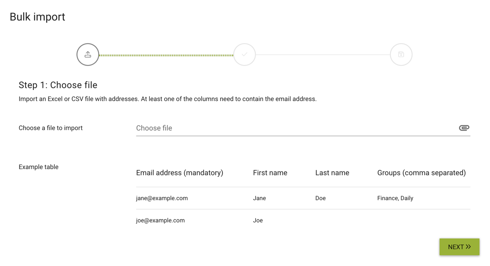Click the First name column header
Image resolution: width=490 pixels, height=266 pixels.
click(270, 173)
